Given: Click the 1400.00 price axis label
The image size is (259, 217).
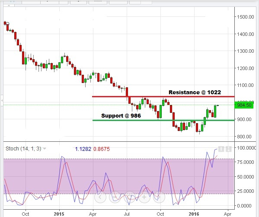Looking at the screenshot, I should (246, 34).
